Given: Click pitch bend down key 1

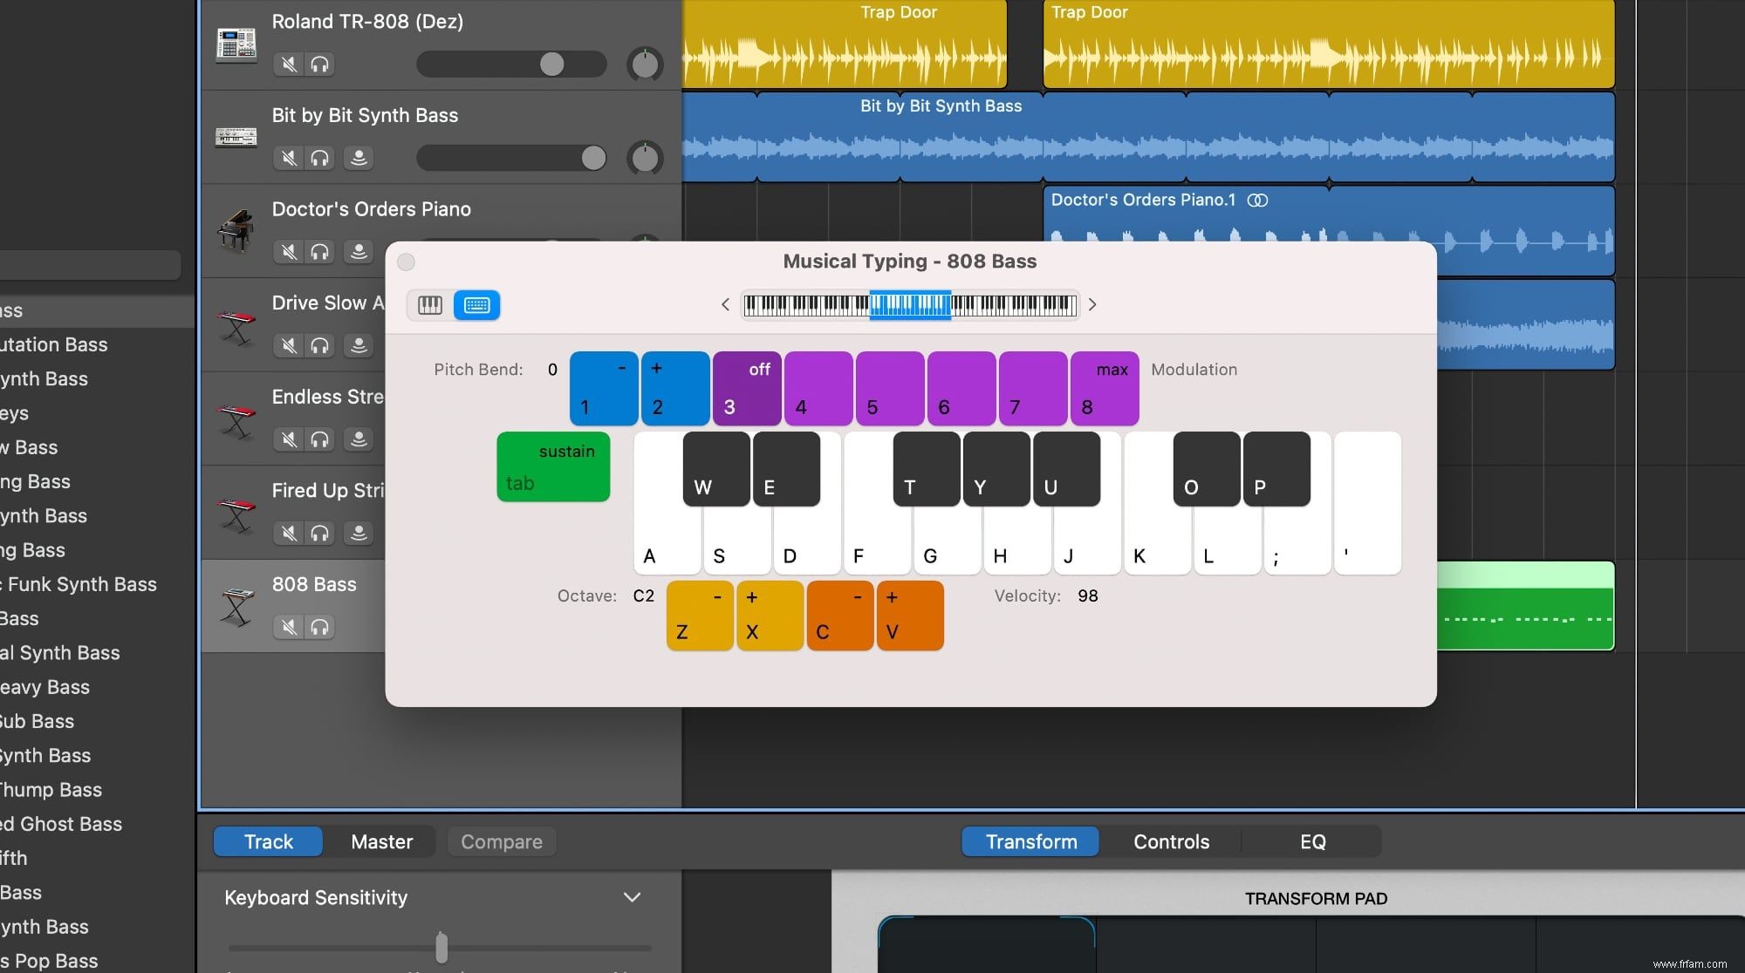Looking at the screenshot, I should tap(604, 388).
